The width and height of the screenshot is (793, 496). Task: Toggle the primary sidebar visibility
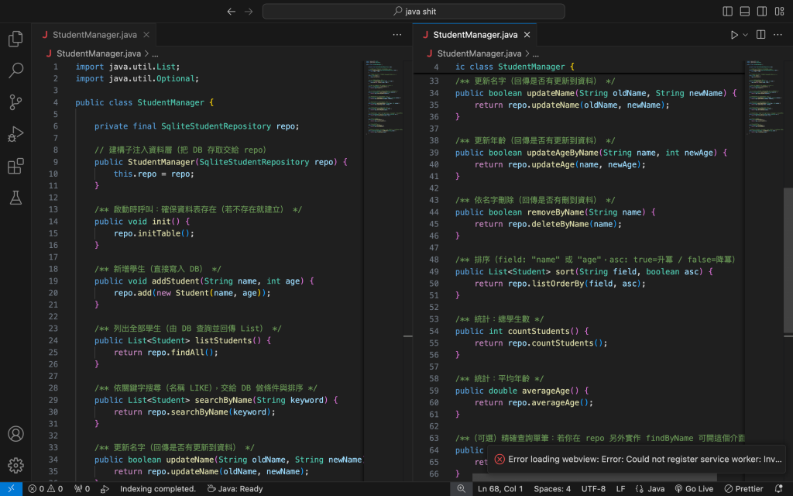(x=727, y=12)
